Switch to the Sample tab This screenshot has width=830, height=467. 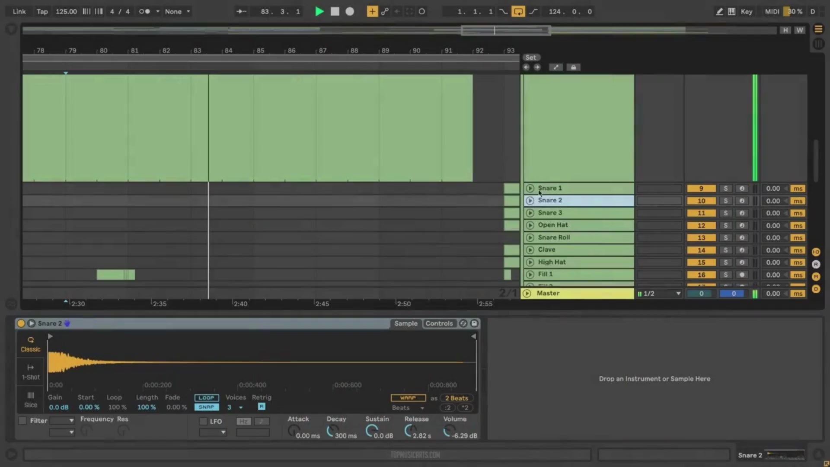(405, 323)
